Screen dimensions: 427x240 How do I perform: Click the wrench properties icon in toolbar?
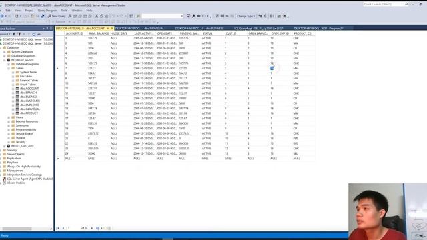[193, 16]
